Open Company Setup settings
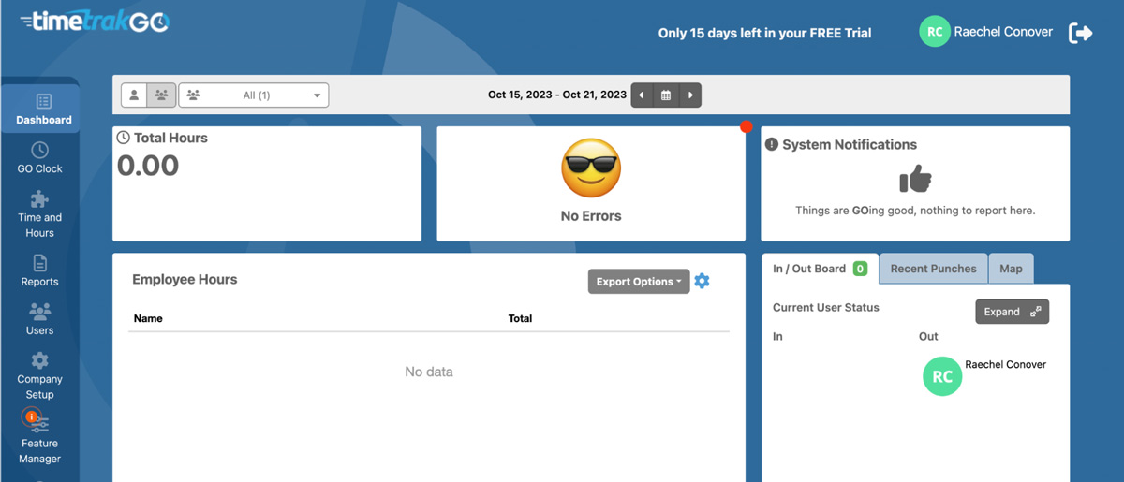Screen dimensions: 1124x482 pyautogui.click(x=39, y=374)
